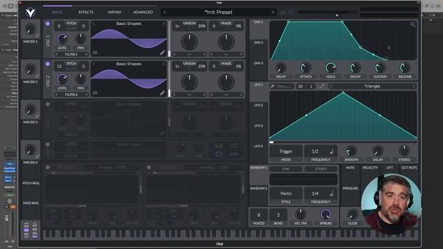The width and height of the screenshot is (443, 249).
Task: Click the sampler loop icon
Action: point(219,154)
